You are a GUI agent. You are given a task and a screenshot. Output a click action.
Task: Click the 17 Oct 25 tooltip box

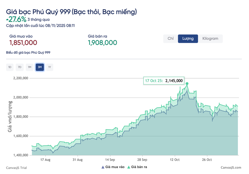coord(164,81)
